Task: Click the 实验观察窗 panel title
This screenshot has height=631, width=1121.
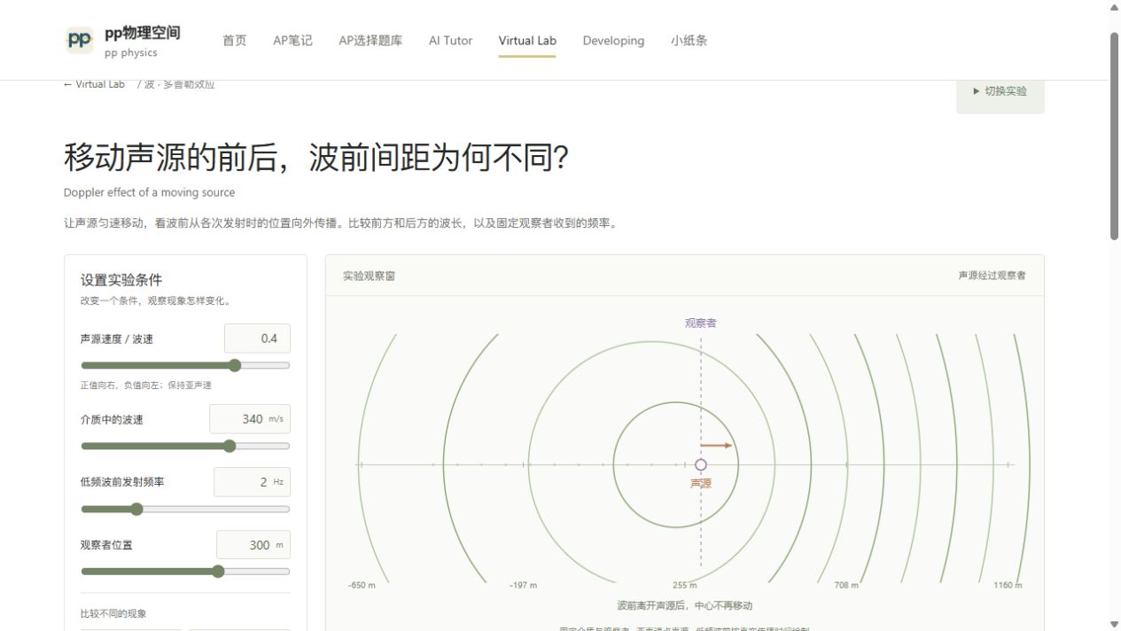Action: [370, 276]
